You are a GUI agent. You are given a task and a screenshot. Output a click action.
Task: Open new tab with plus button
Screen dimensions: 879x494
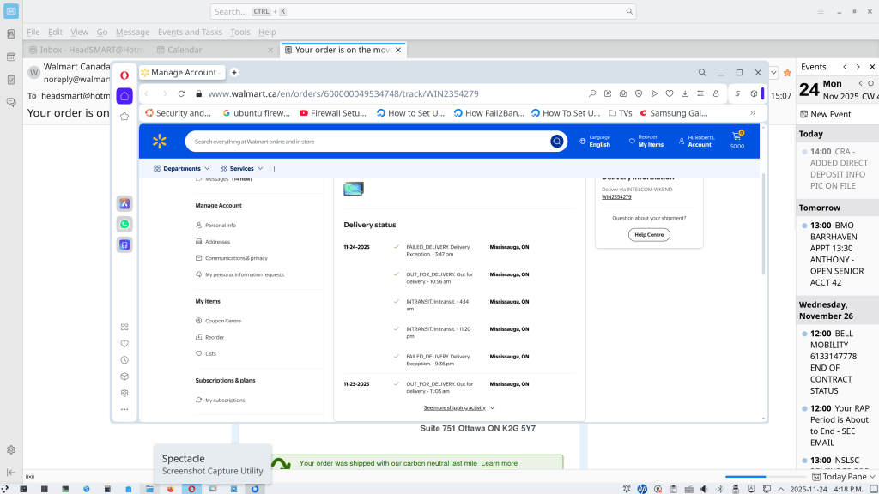pos(233,73)
